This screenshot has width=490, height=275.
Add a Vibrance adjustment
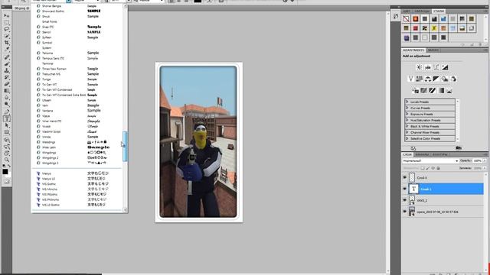pos(411,79)
